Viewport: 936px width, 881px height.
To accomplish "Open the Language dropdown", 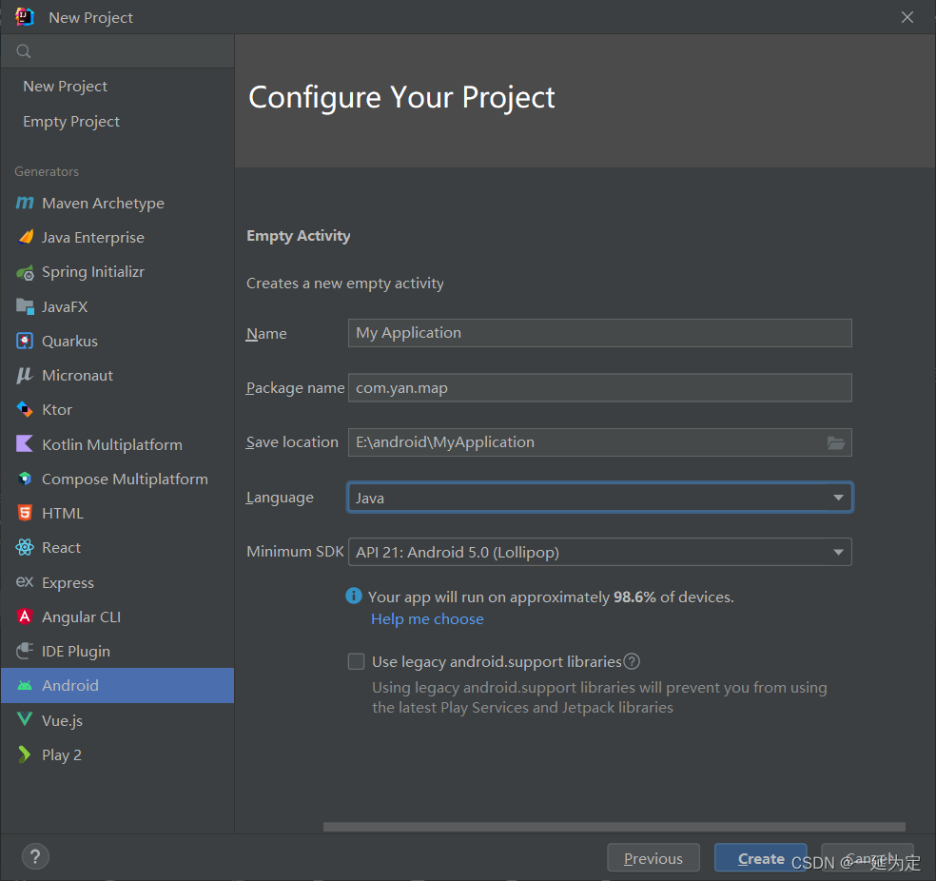I will coord(599,498).
